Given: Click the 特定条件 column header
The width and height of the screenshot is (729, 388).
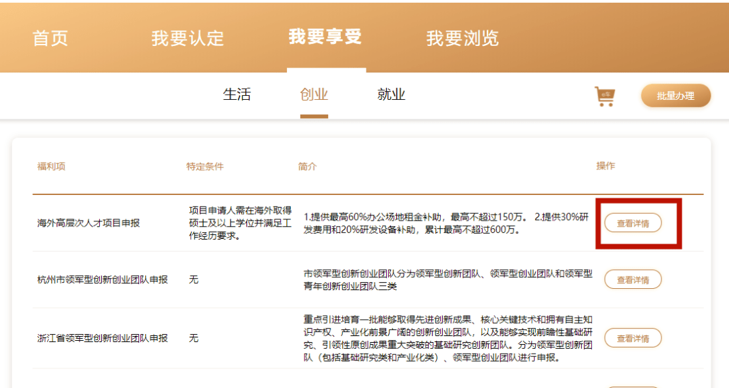Looking at the screenshot, I should pos(205,167).
